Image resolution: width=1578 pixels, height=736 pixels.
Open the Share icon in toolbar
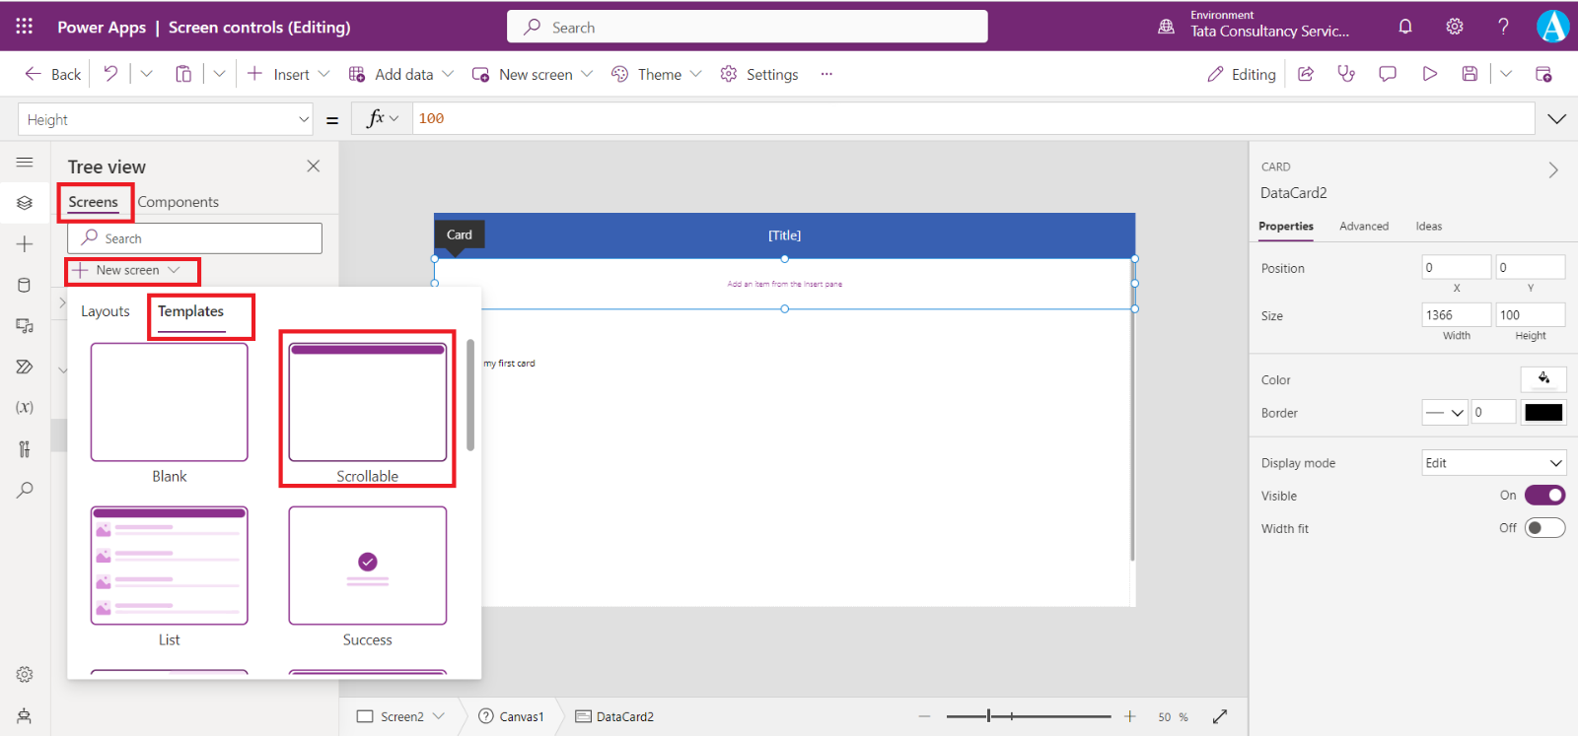1306,74
